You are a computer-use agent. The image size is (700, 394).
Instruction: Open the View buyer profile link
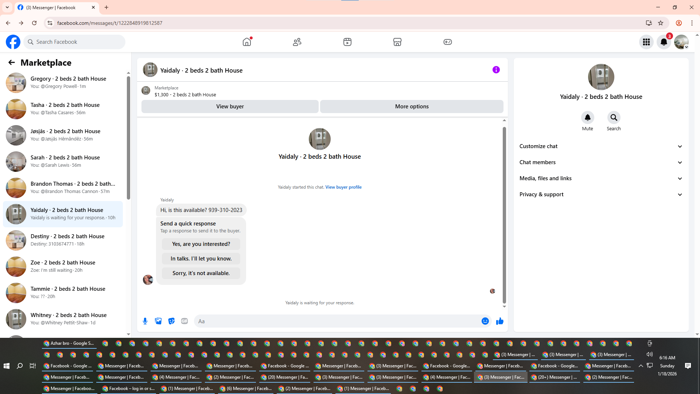[343, 187]
